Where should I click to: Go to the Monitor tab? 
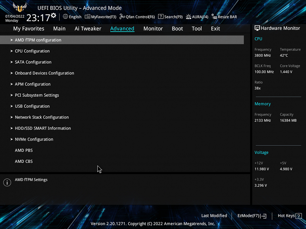153,29
